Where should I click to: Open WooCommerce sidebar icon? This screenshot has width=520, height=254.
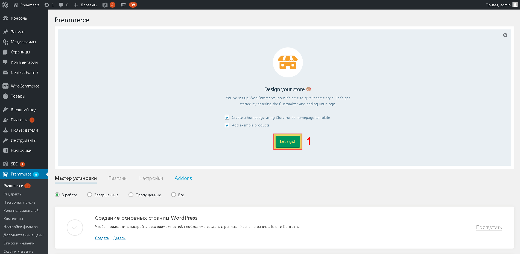pos(5,86)
